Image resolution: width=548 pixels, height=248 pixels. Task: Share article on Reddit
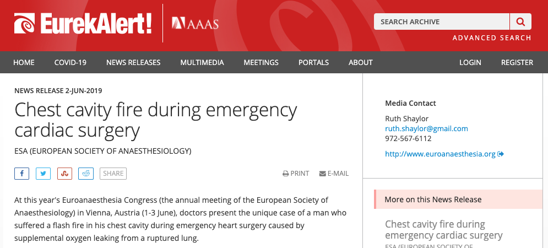pos(86,174)
